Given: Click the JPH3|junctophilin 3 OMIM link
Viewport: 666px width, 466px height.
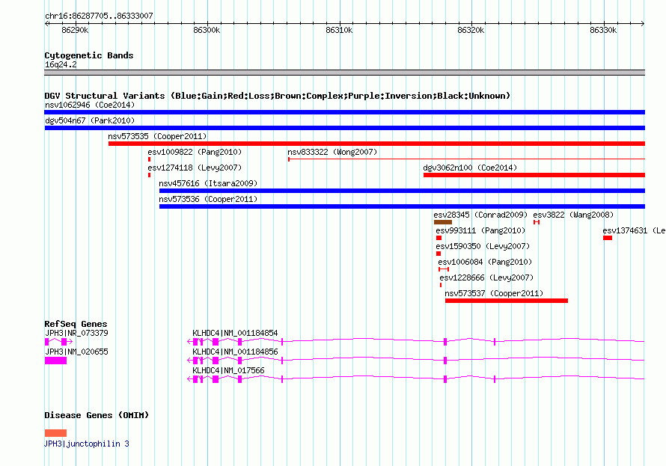Looking at the screenshot, I should pyautogui.click(x=87, y=444).
